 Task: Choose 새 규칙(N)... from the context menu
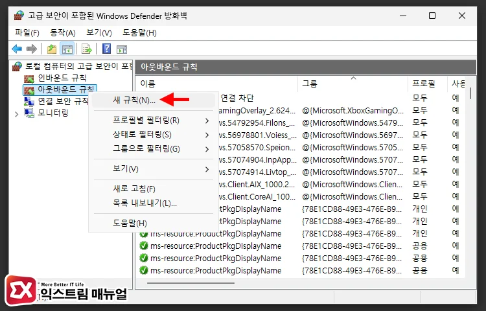[x=134, y=100]
